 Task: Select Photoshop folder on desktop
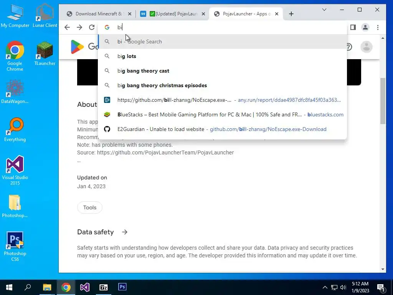click(15, 206)
